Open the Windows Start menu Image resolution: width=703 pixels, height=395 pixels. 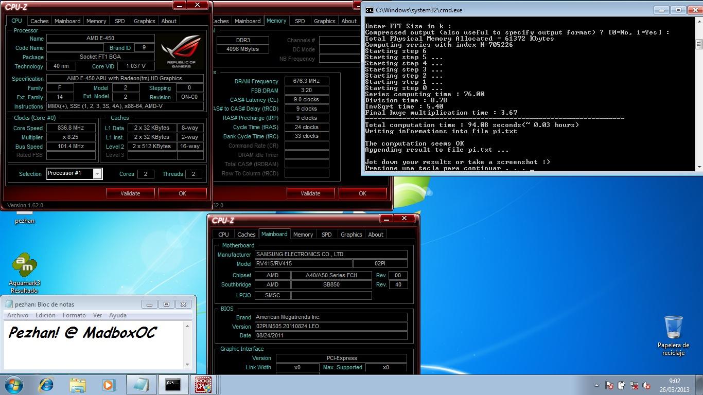click(14, 384)
